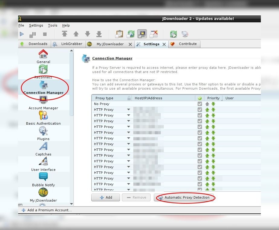Open Bubble Notify settings

point(43,180)
